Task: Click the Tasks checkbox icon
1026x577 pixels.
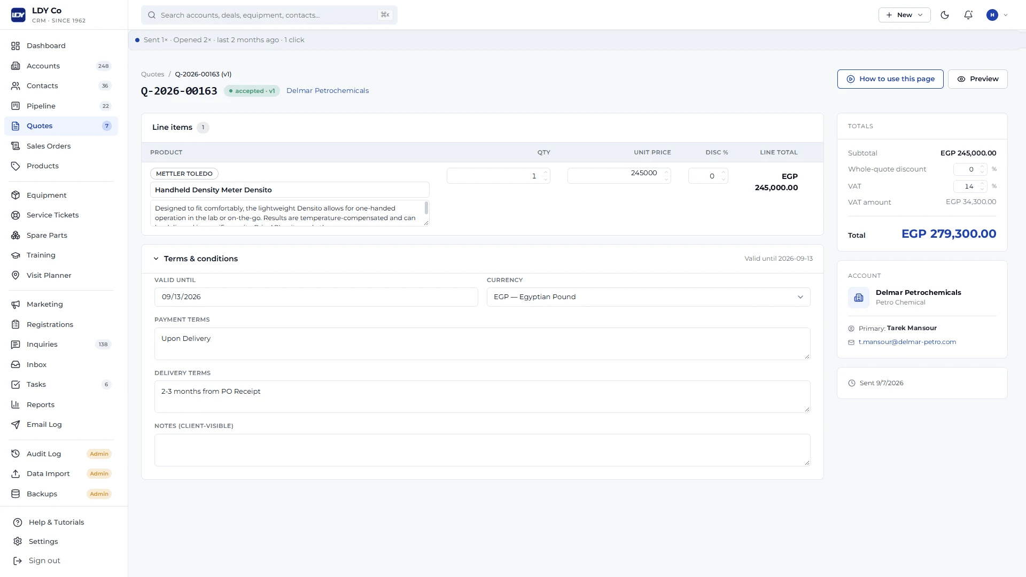Action: [x=15, y=385]
